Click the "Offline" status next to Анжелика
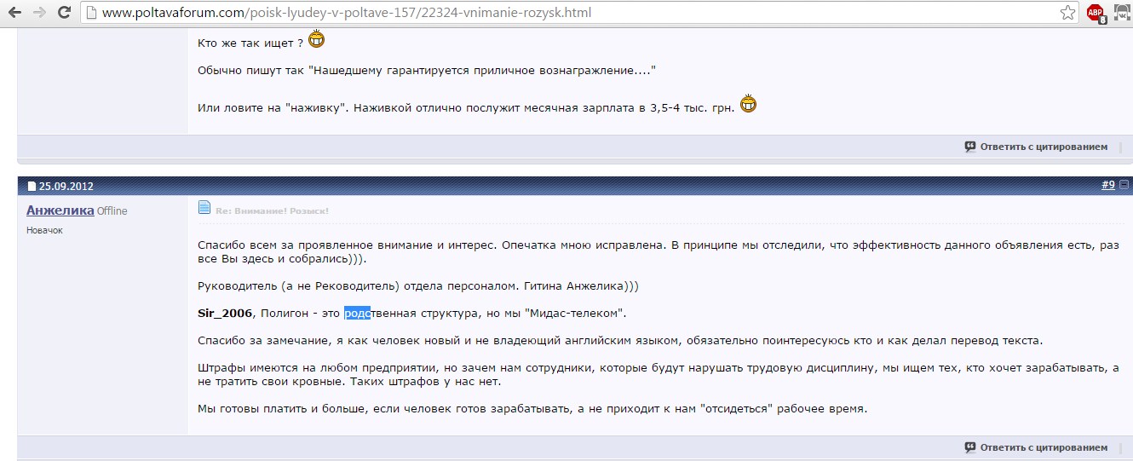This screenshot has width=1133, height=461. click(x=112, y=211)
